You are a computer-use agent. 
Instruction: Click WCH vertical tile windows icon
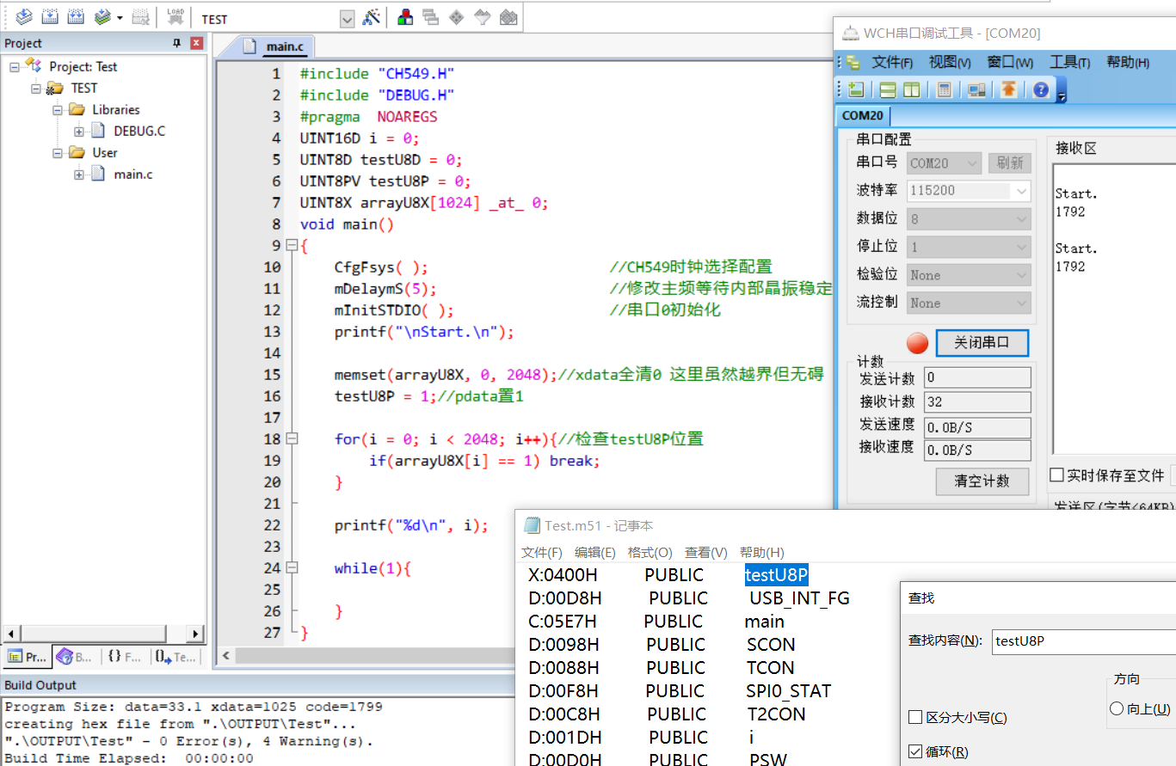point(911,89)
